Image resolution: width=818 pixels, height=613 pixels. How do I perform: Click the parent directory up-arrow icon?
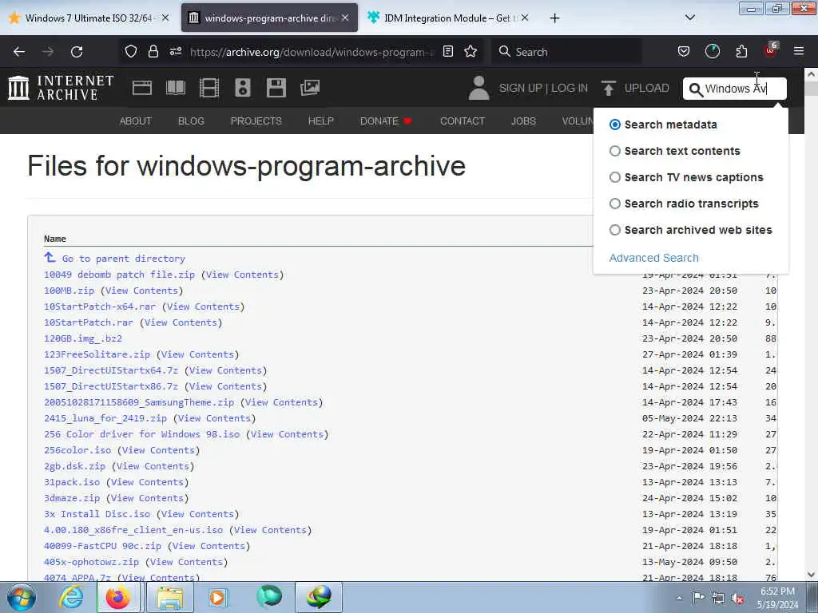click(x=50, y=258)
